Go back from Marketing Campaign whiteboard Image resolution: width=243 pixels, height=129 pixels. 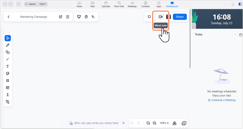(x=9, y=17)
